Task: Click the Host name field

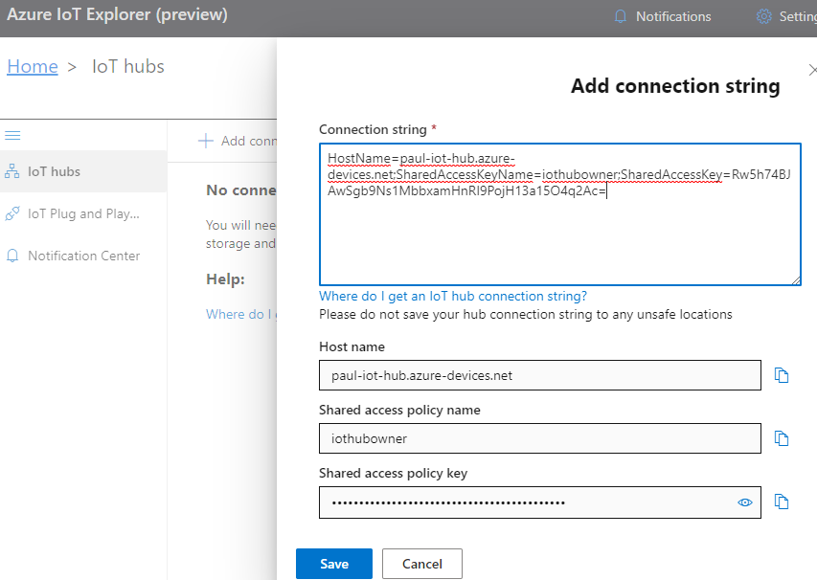Action: pyautogui.click(x=540, y=375)
